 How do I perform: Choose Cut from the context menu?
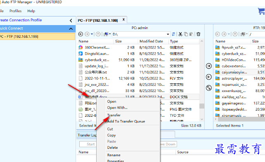[x=110, y=129]
